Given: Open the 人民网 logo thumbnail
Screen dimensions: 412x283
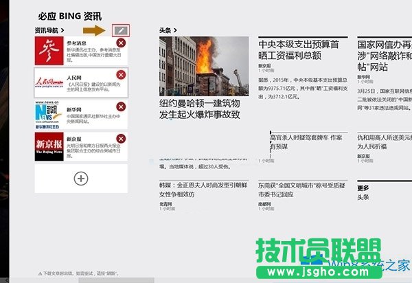Looking at the screenshot, I should click(x=49, y=82).
